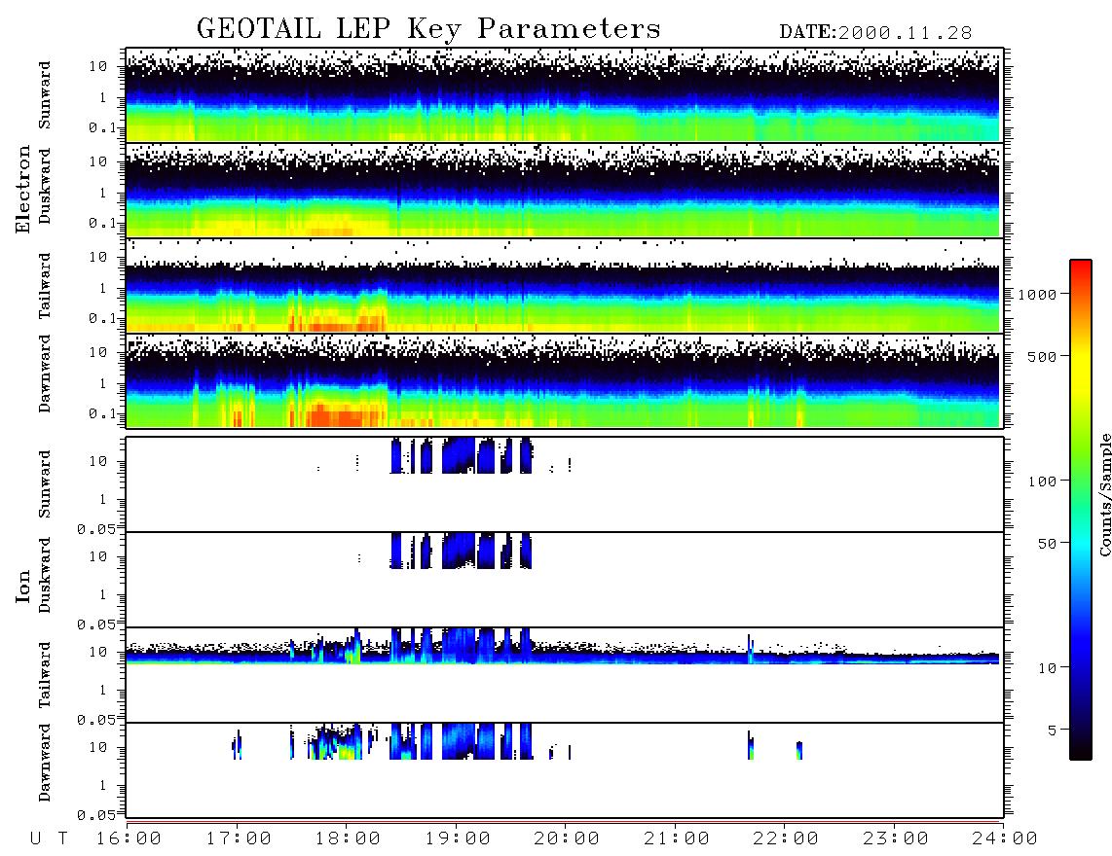Click the 5 colorbar tick value
This screenshot has height=856, width=1112.
pos(1053,731)
